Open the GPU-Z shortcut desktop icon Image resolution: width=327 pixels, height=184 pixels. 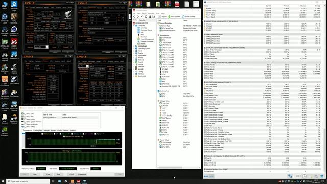pyautogui.click(x=5, y=43)
